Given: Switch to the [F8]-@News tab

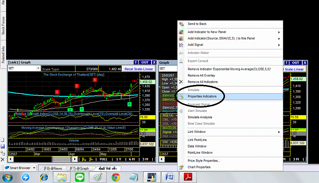Looking at the screenshot, I should (53, 168).
